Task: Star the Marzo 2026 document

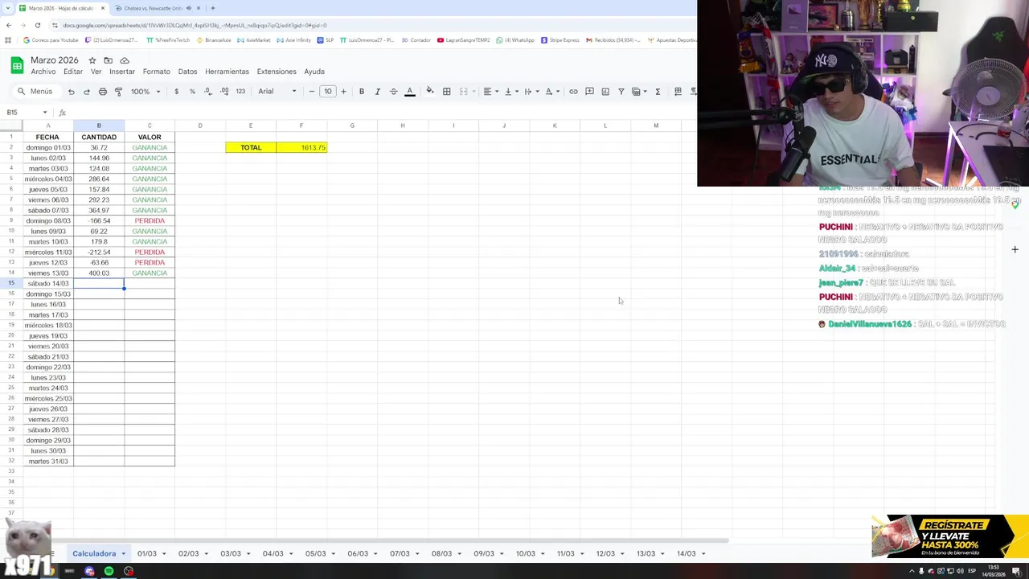Action: (92, 60)
